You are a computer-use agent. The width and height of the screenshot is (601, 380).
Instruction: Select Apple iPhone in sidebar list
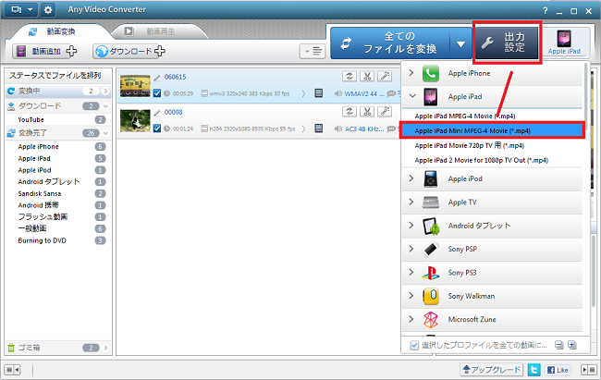click(38, 146)
